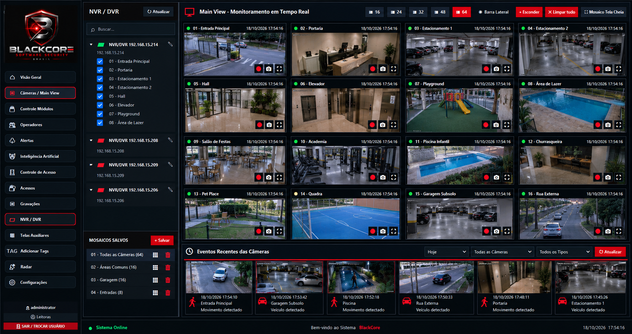The width and height of the screenshot is (632, 334).
Task: Take snapshot of 02 - Portaria camera
Action: (x=383, y=69)
